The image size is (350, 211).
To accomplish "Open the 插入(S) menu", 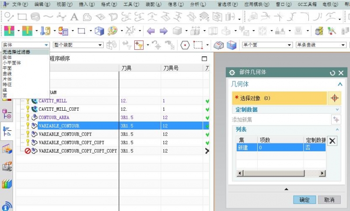I will pos(87,4).
